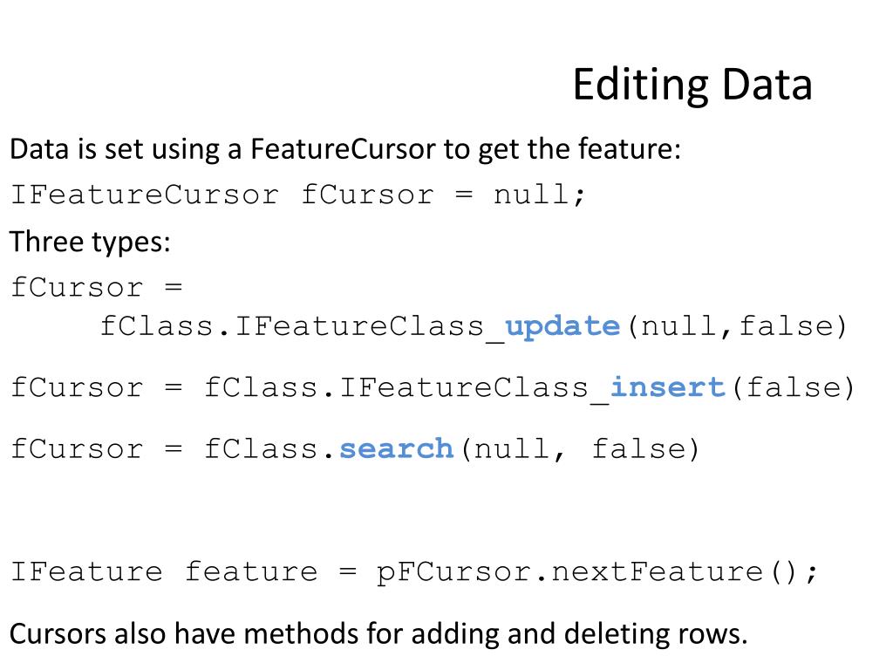Click the Data is set using sentence
893x670 pixels.
[345, 149]
